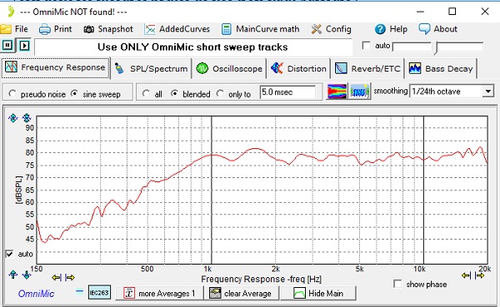Viewport: 500px width, 307px height.
Task: Open AddedCurves menu
Action: click(177, 29)
